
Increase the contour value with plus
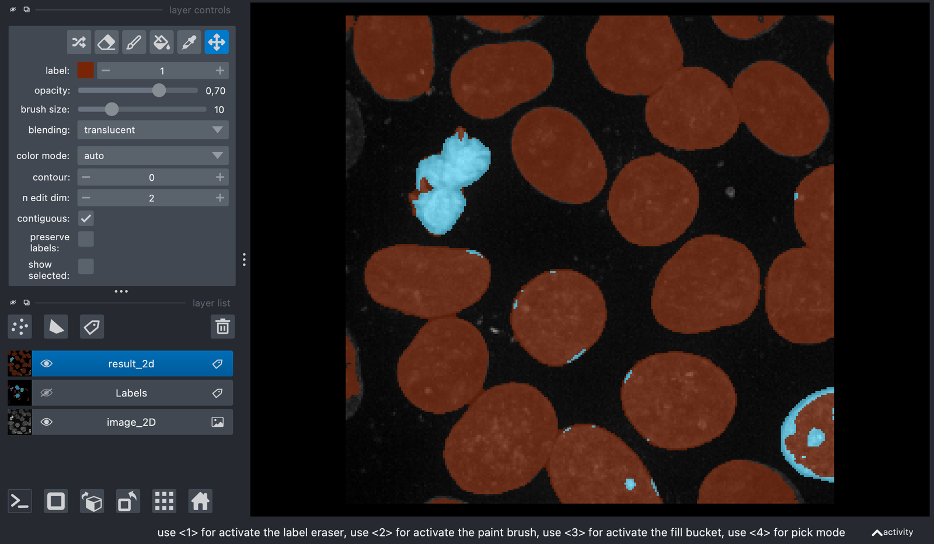220,177
